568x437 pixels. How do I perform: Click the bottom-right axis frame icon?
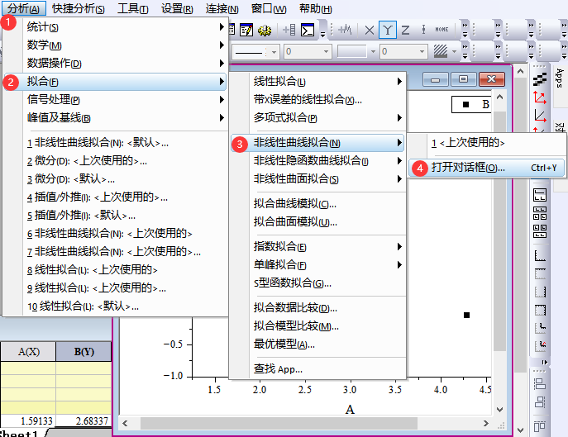[x=540, y=292]
